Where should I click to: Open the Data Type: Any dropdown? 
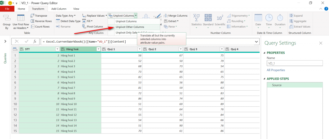point(66,16)
